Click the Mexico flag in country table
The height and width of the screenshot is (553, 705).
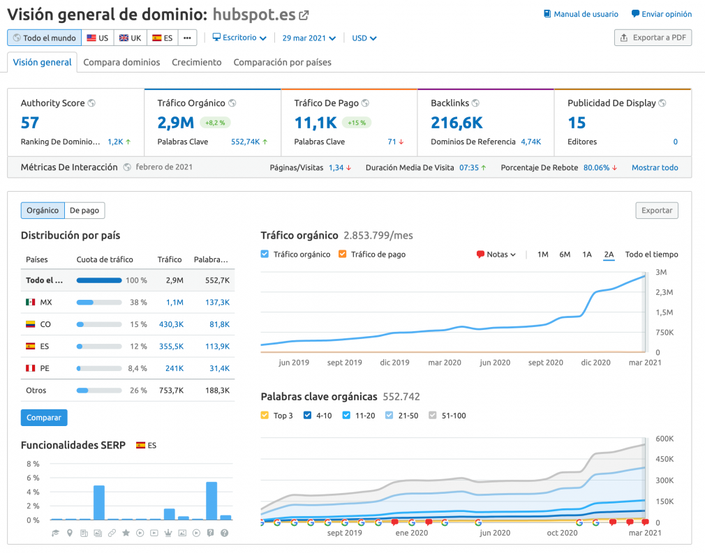(x=31, y=303)
